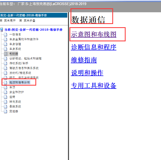This screenshot has width=161, height=160.
Task: Select the 电源和信号分布 tree entry
Action: (x=19, y=82)
